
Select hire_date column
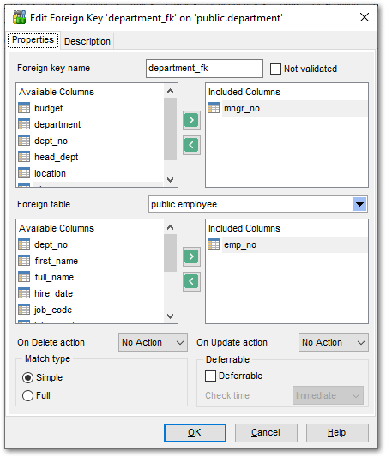pyautogui.click(x=54, y=293)
